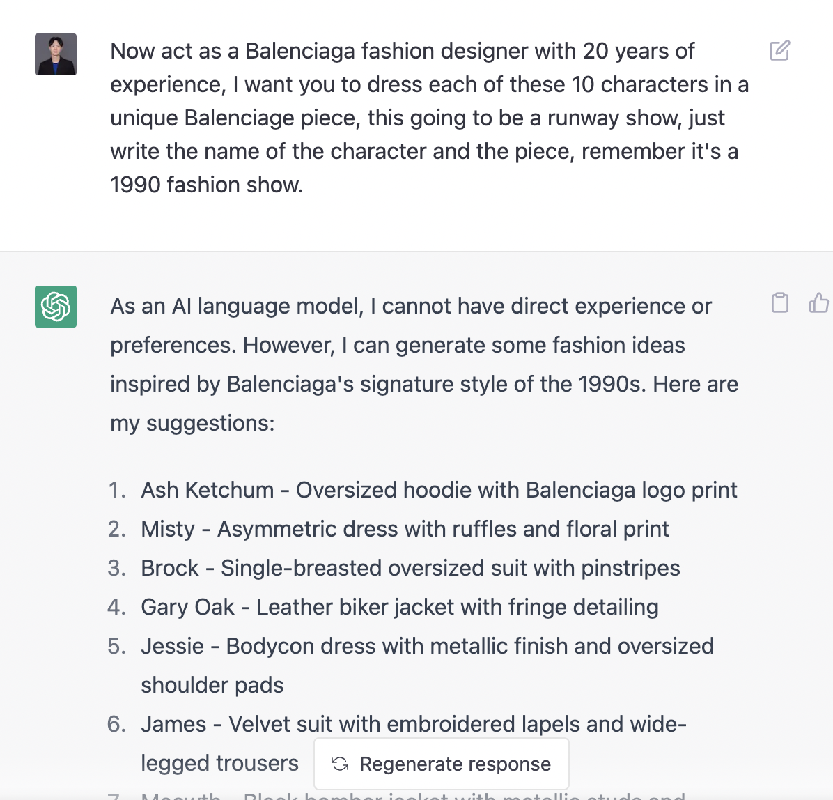This screenshot has height=800, width=833.
Task: Select the Misty asymmetric dress list item
Action: (404, 529)
